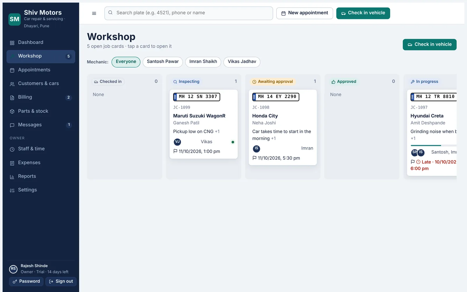Open the Honda City job card
The width and height of the screenshot is (467, 292).
pyautogui.click(x=283, y=127)
